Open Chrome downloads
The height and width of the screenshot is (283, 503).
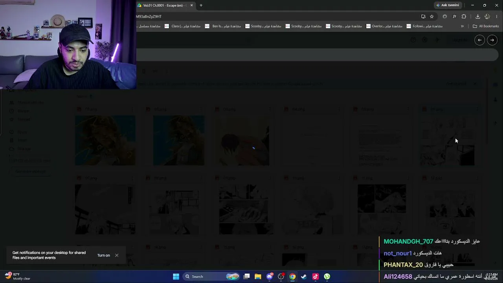pos(477,17)
